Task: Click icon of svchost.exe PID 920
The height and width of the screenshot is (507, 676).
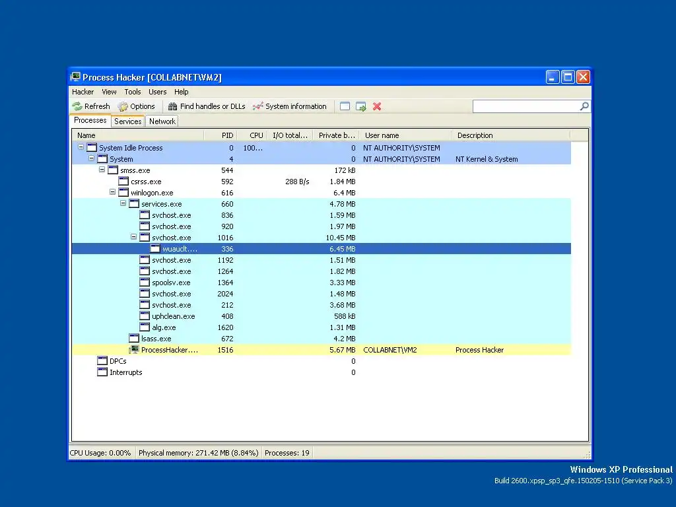Action: tap(145, 226)
